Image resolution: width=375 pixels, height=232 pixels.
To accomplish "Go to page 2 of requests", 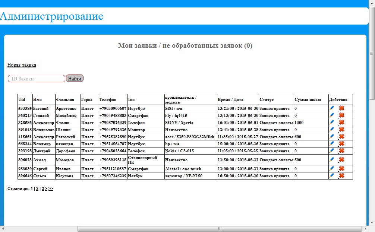I will point(37,188).
